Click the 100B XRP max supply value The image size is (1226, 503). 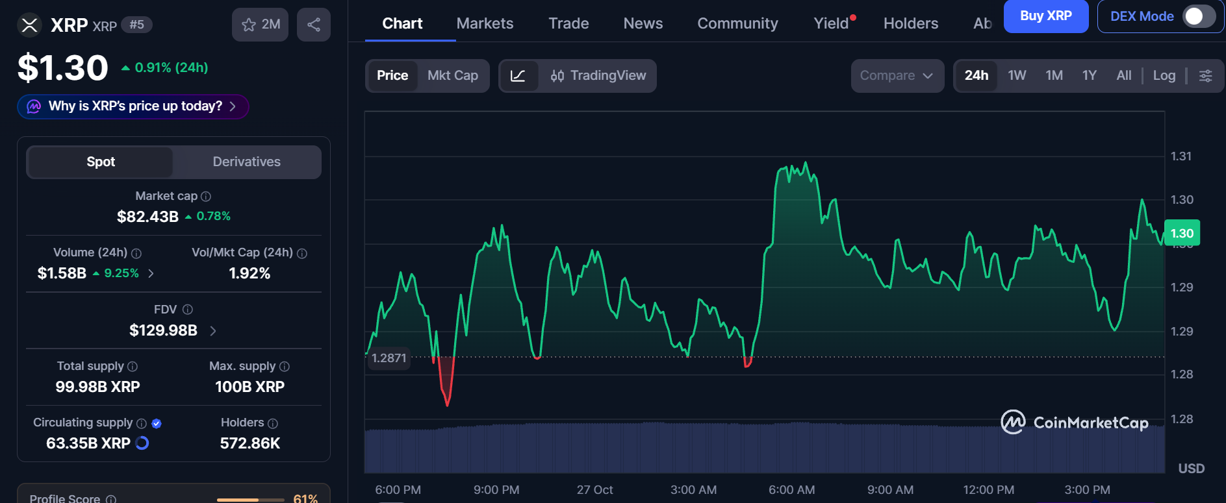pyautogui.click(x=249, y=387)
